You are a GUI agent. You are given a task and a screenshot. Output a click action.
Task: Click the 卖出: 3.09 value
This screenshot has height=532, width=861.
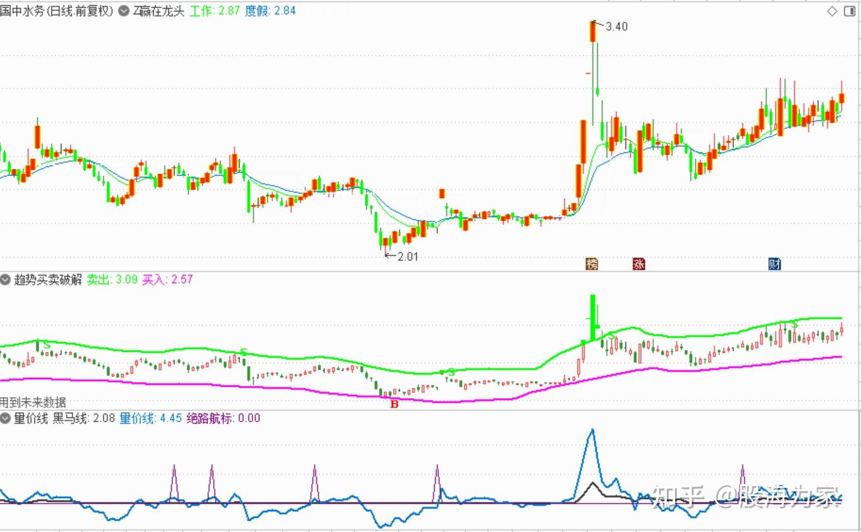[x=112, y=279]
